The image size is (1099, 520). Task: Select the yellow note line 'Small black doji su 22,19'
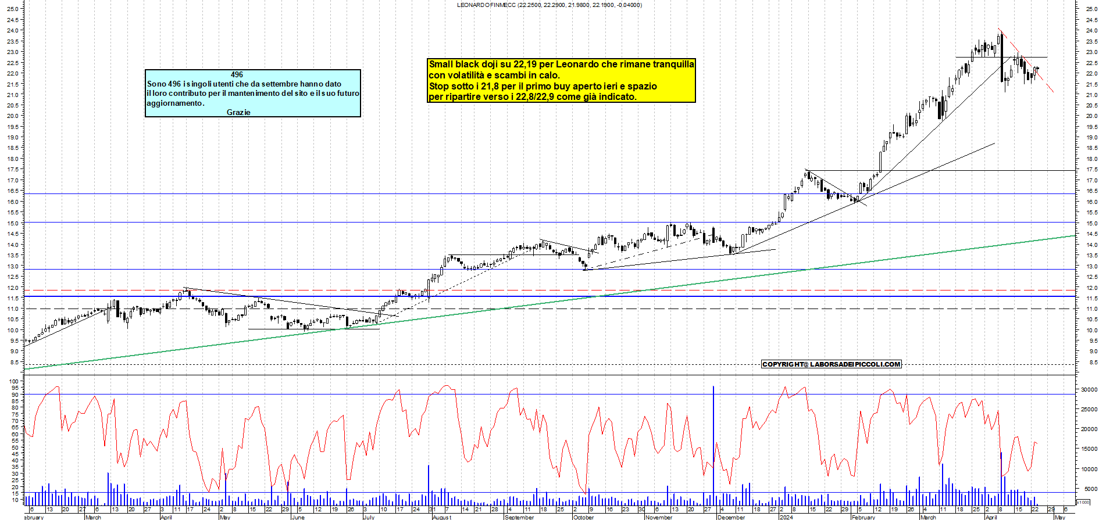point(561,64)
